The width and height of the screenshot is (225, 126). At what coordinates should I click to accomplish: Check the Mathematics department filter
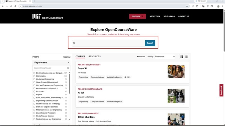pyautogui.click(x=34, y=76)
